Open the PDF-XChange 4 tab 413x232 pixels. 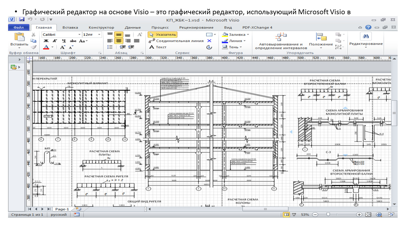257,27
